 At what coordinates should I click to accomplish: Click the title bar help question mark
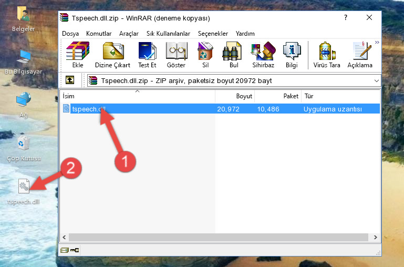point(346,17)
